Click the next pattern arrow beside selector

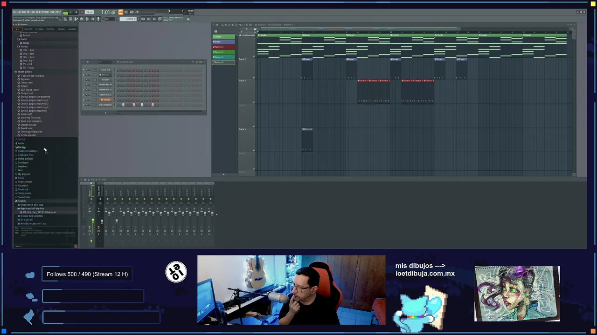click(139, 19)
